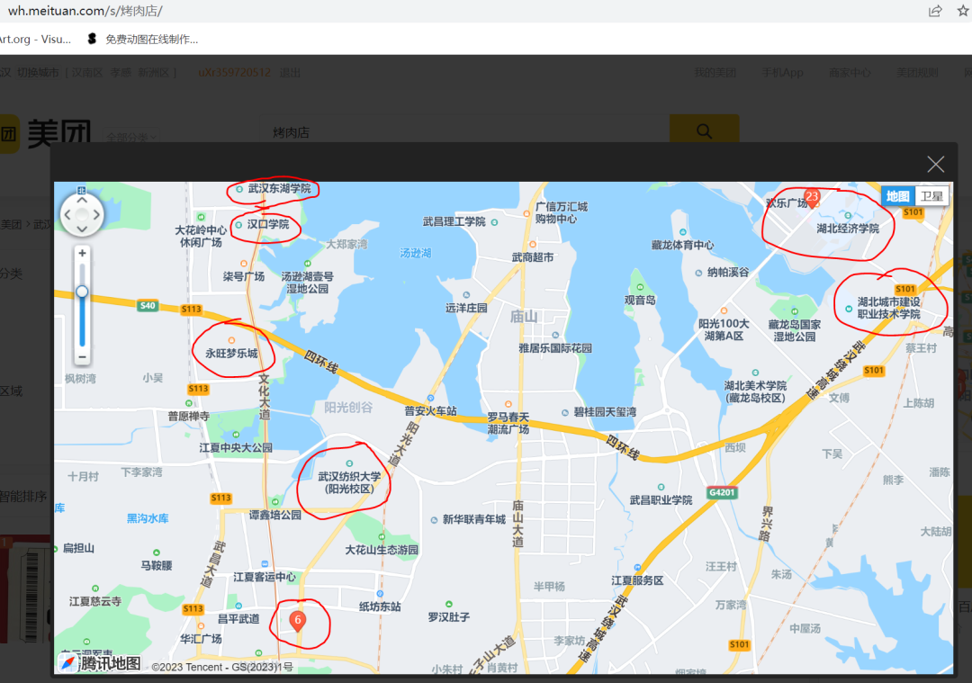The image size is (972, 683).
Task: Click 大花山生态游园 map label
Action: (x=382, y=550)
